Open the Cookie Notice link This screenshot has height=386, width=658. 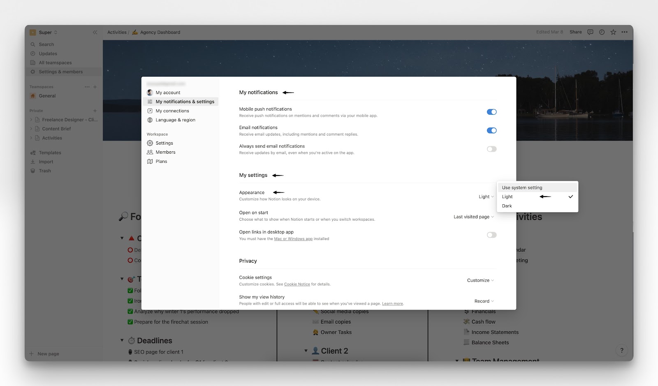click(297, 284)
